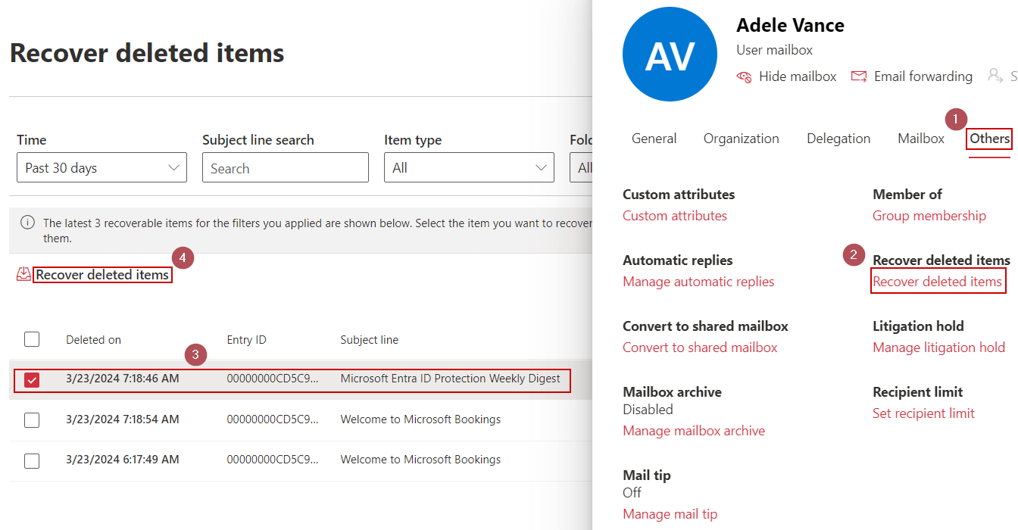Click the Recover deleted items toolbar icon
This screenshot has width=1018, height=530.
23,275
